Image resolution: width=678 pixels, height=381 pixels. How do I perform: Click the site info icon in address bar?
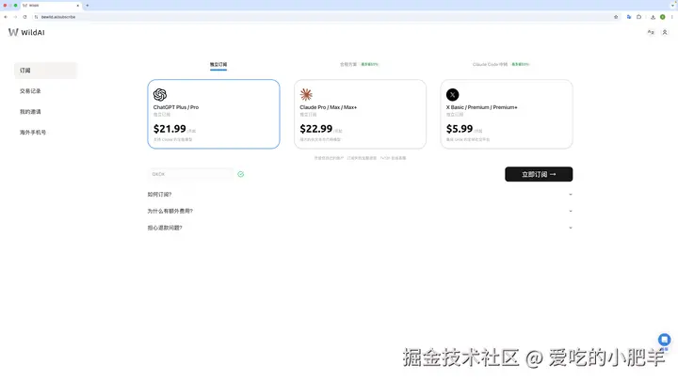point(37,17)
